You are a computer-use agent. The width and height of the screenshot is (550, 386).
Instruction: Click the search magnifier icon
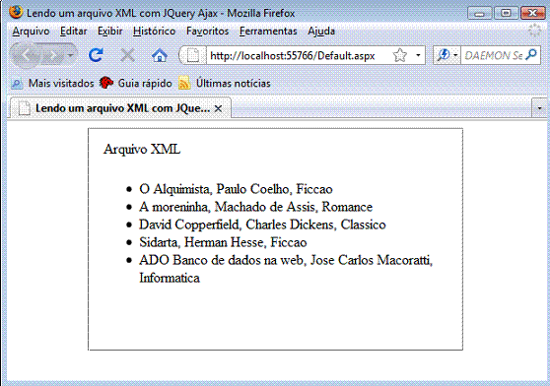tap(531, 55)
